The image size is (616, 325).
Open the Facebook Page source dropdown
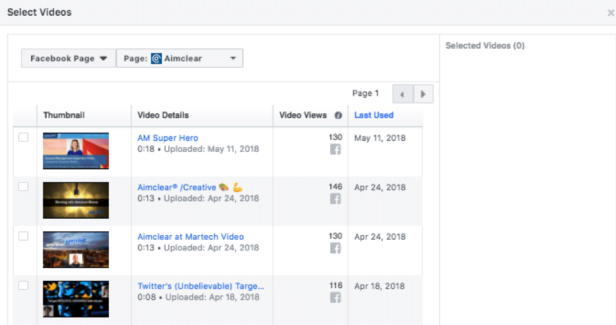pyautogui.click(x=68, y=58)
